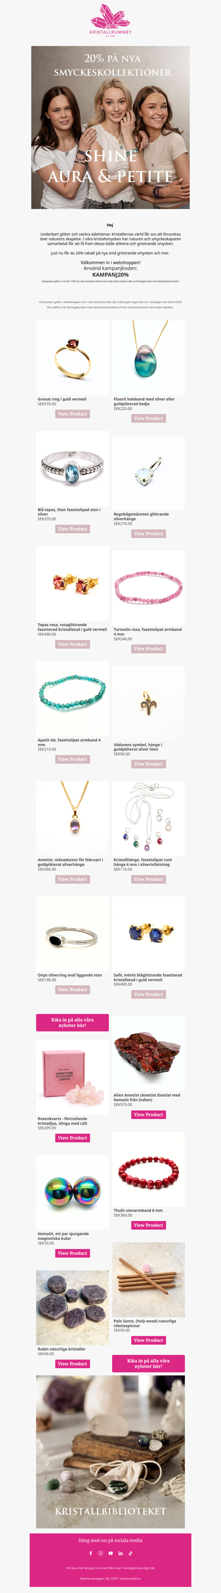This screenshot has width=221, height=1593.
Task: Click the Kristallrummet crystal logo
Action: pos(110,20)
